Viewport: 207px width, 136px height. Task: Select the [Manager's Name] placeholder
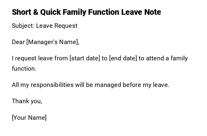53,42
